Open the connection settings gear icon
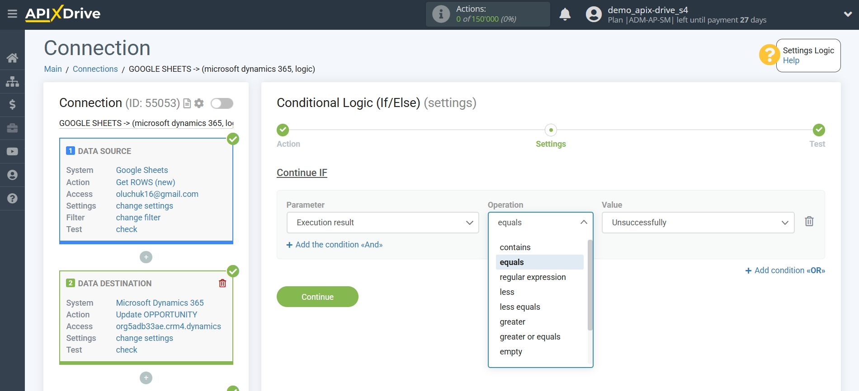 point(199,103)
